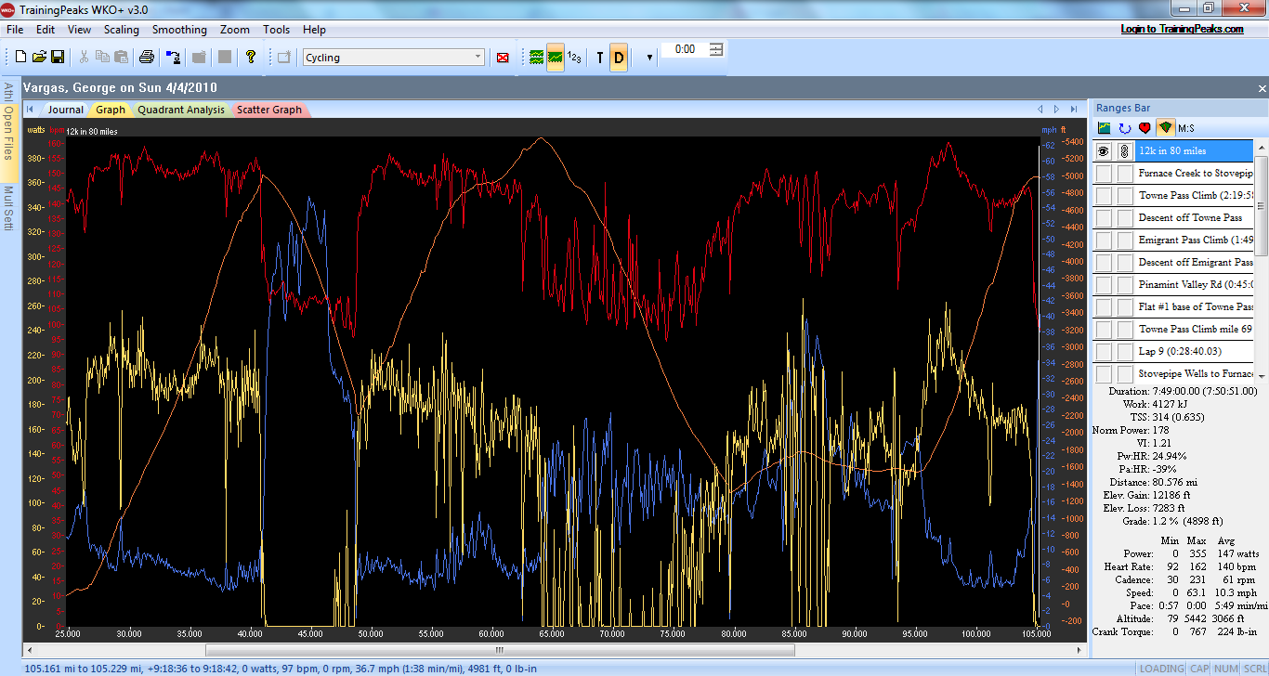
Task: Select the Emigrant Pass Climb range
Action: (x=1196, y=240)
